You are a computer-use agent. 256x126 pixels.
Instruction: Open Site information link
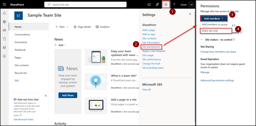tap(151, 43)
